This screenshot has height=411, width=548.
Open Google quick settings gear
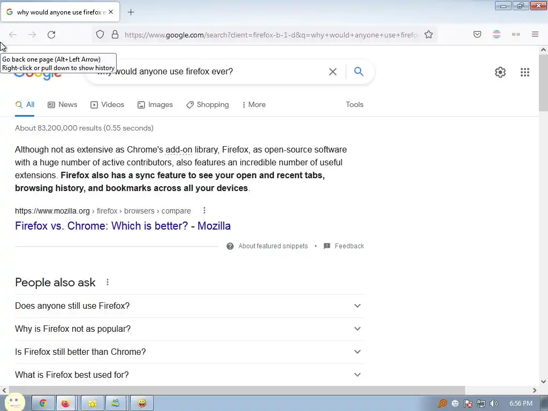(500, 72)
